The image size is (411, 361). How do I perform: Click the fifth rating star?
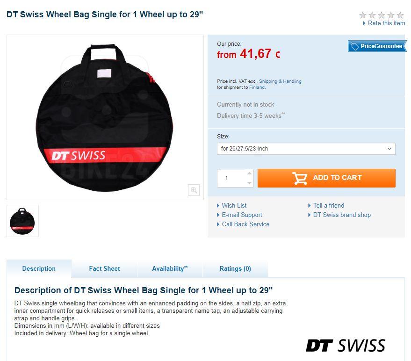400,15
